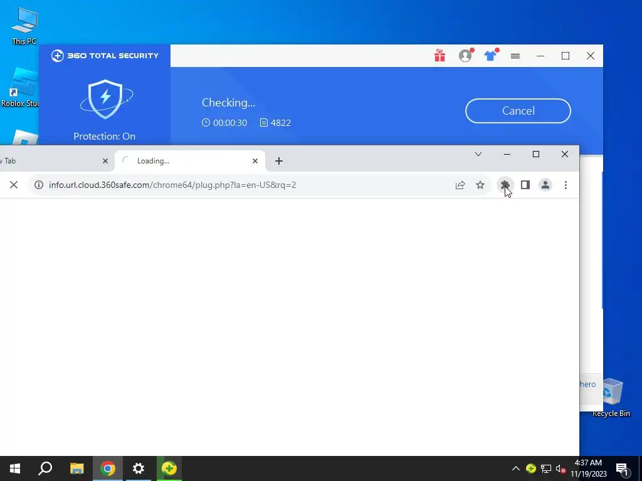Click the Protection: On status text
The image size is (642, 481).
pyautogui.click(x=105, y=136)
